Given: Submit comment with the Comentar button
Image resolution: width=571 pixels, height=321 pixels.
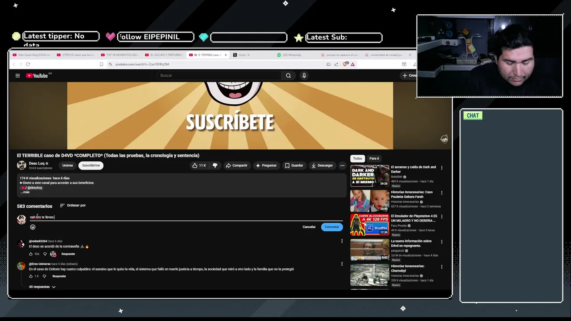Looking at the screenshot, I should coord(332,227).
